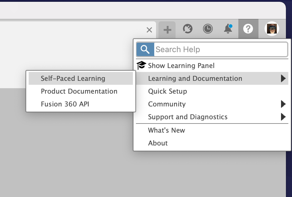Click the Help question mark icon

(x=248, y=29)
